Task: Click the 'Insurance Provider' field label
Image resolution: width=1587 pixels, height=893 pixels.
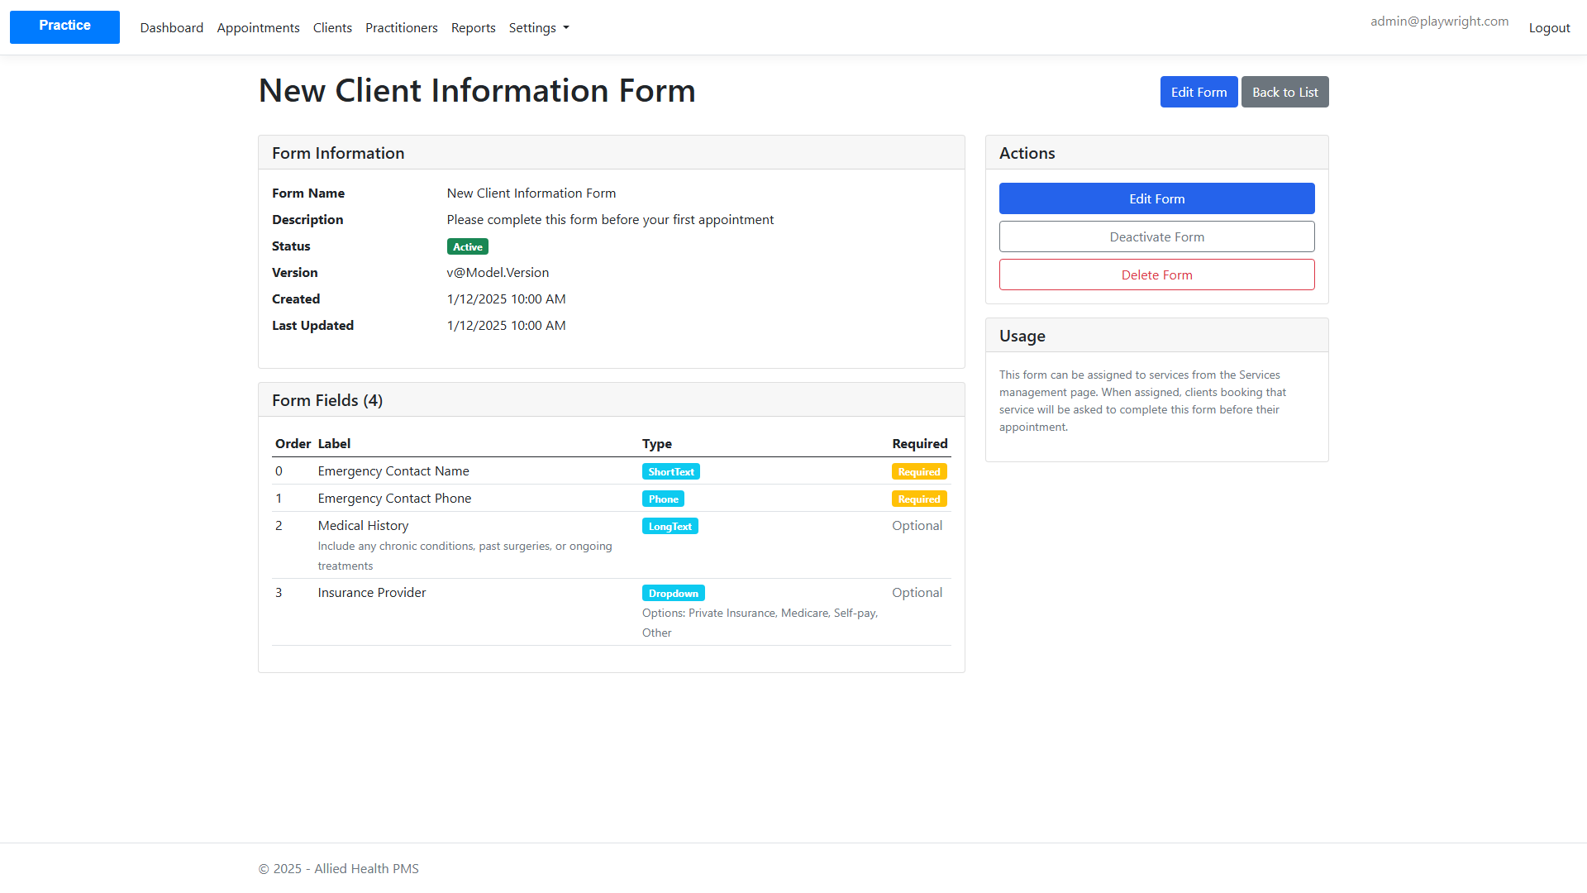Action: click(x=372, y=592)
